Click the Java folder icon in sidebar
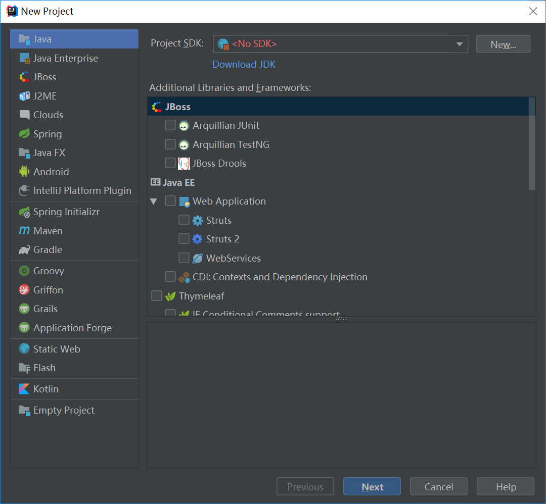 (x=24, y=39)
